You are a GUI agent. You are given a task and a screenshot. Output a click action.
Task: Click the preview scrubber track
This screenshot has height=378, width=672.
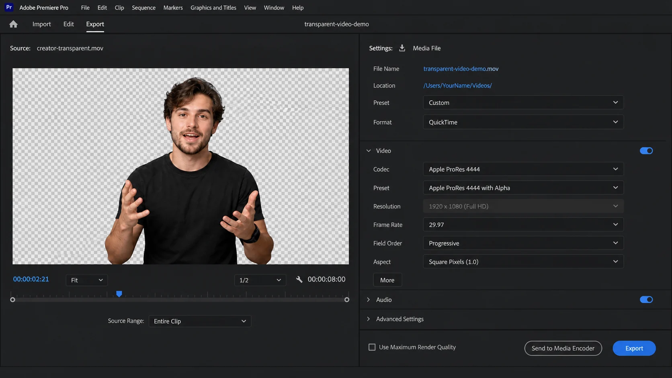click(x=180, y=300)
